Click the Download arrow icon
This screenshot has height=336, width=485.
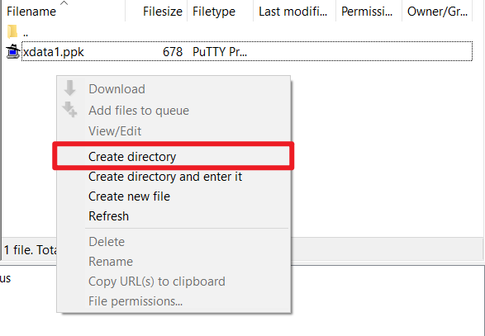click(x=70, y=88)
